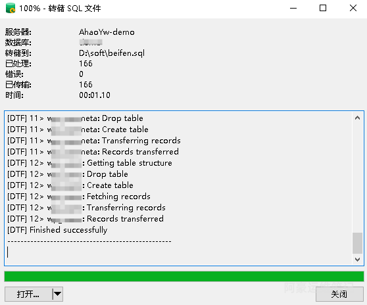The height and width of the screenshot is (305, 367).
Task: Click log line '12> Getting table structure'
Action: pyautogui.click(x=89, y=163)
